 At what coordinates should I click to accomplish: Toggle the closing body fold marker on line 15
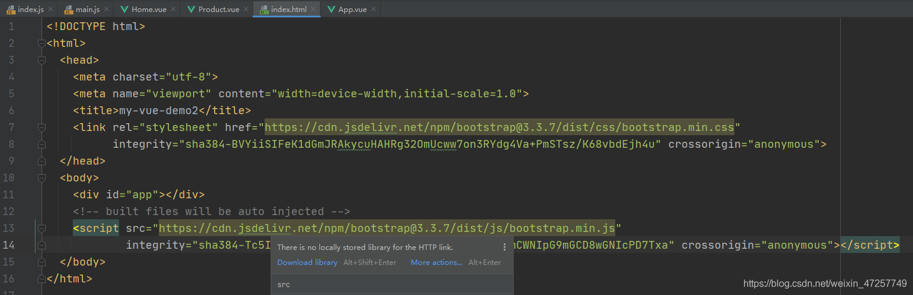(x=41, y=262)
